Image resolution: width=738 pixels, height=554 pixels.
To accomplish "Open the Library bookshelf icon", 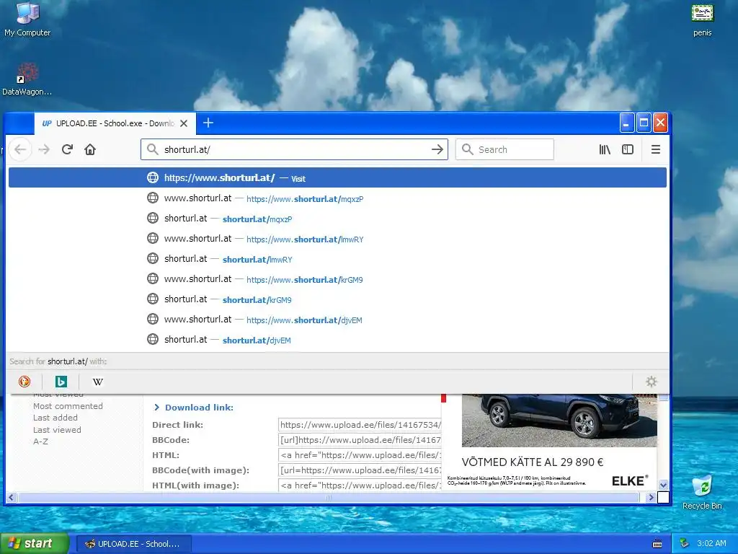I will [x=605, y=150].
